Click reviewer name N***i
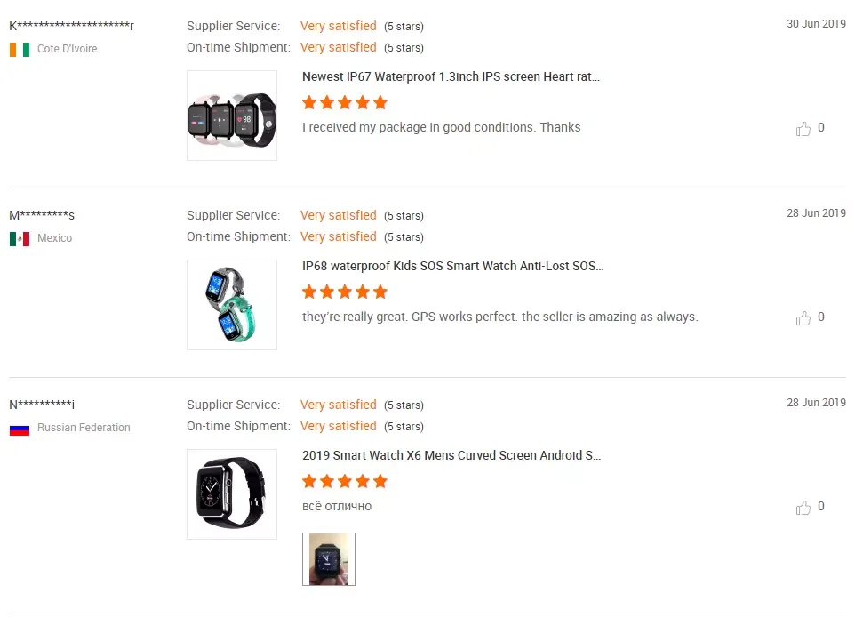 coord(42,405)
